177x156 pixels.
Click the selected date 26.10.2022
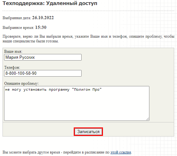point(43,18)
